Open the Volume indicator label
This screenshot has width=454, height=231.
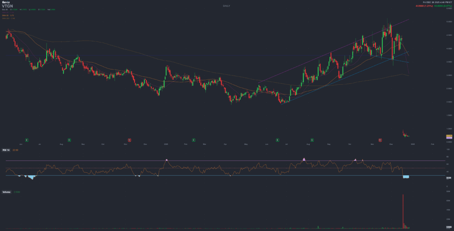pyautogui.click(x=7, y=192)
